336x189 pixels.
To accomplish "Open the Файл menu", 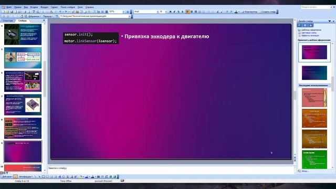I will coord(9,7).
